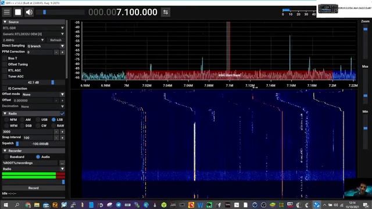
Task: Adjust the 42.1 dB gain slider
Action: (33, 82)
